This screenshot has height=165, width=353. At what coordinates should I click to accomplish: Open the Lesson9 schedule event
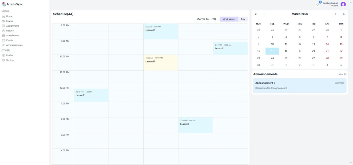tap(230, 48)
